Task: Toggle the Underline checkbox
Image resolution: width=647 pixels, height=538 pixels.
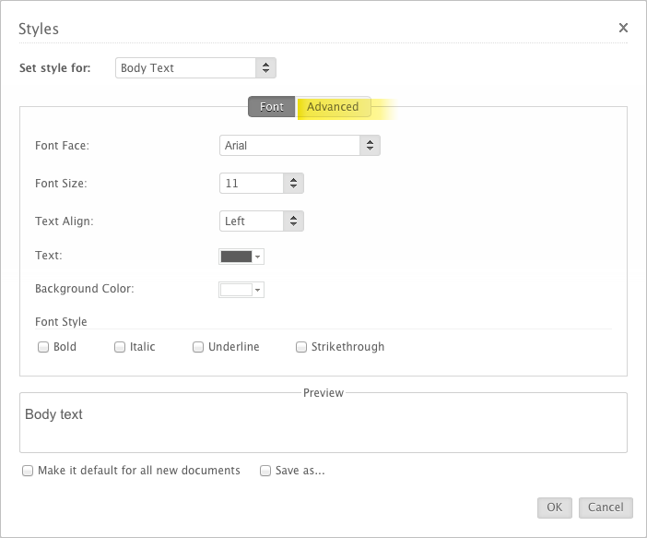Action: (198, 347)
